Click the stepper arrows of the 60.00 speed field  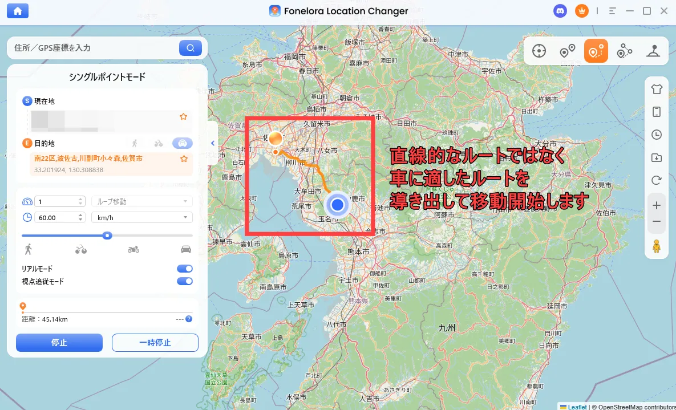(80, 218)
